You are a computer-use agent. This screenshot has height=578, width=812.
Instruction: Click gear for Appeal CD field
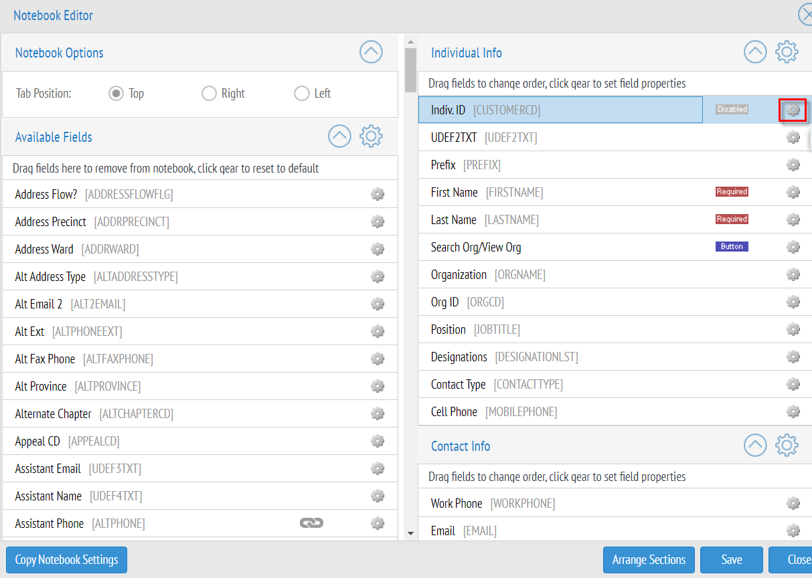pos(378,442)
